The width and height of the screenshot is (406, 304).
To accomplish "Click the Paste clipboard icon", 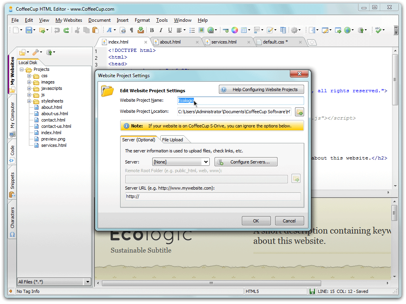I will coord(95,30).
